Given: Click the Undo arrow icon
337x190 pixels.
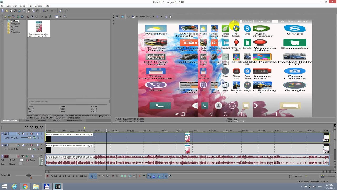Looking at the screenshot, I should coord(44,11).
